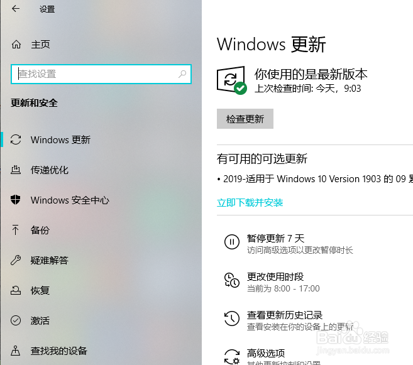The image size is (413, 365).
Task: Open the 激活 section
Action: tap(40, 320)
